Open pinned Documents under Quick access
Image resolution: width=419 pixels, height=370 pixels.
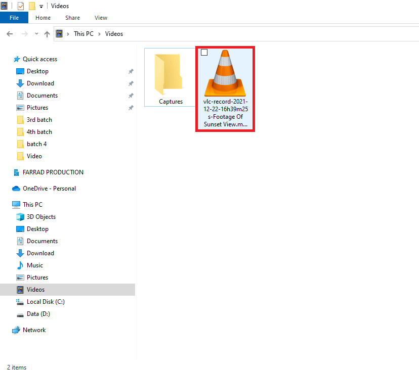pos(42,96)
